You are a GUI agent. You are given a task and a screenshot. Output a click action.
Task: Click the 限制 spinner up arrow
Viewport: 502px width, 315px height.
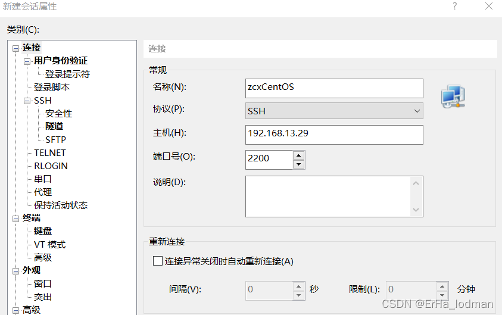[442, 286]
